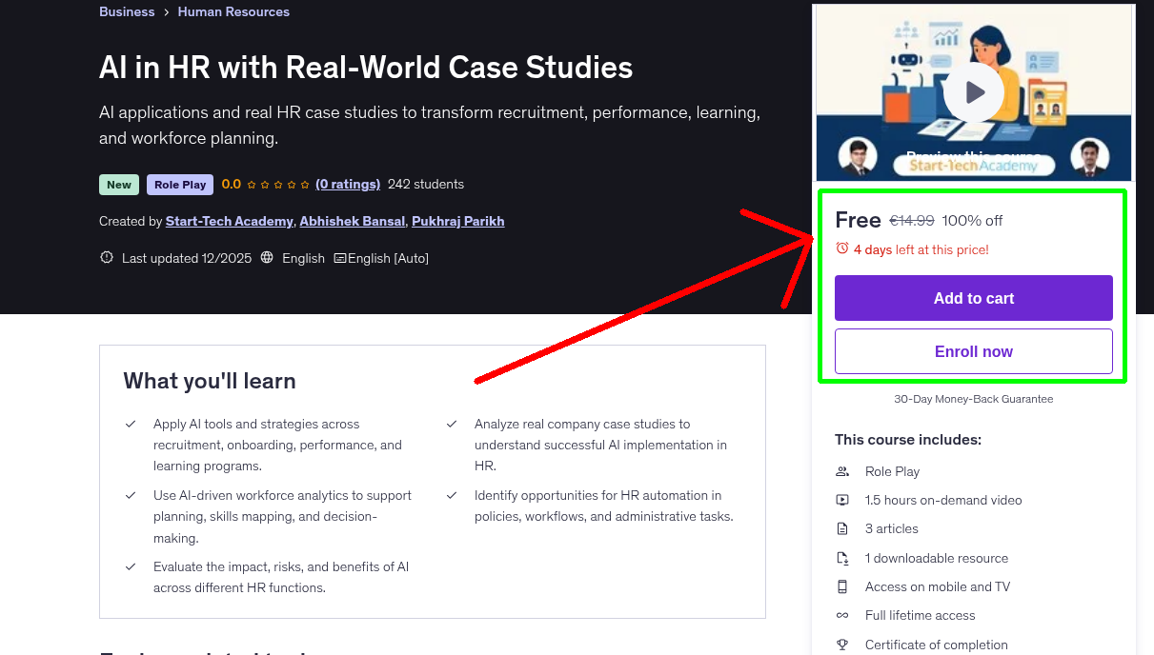Click the infinity Full lifetime access icon
Screen dimensions: 1154x655
[842, 615]
